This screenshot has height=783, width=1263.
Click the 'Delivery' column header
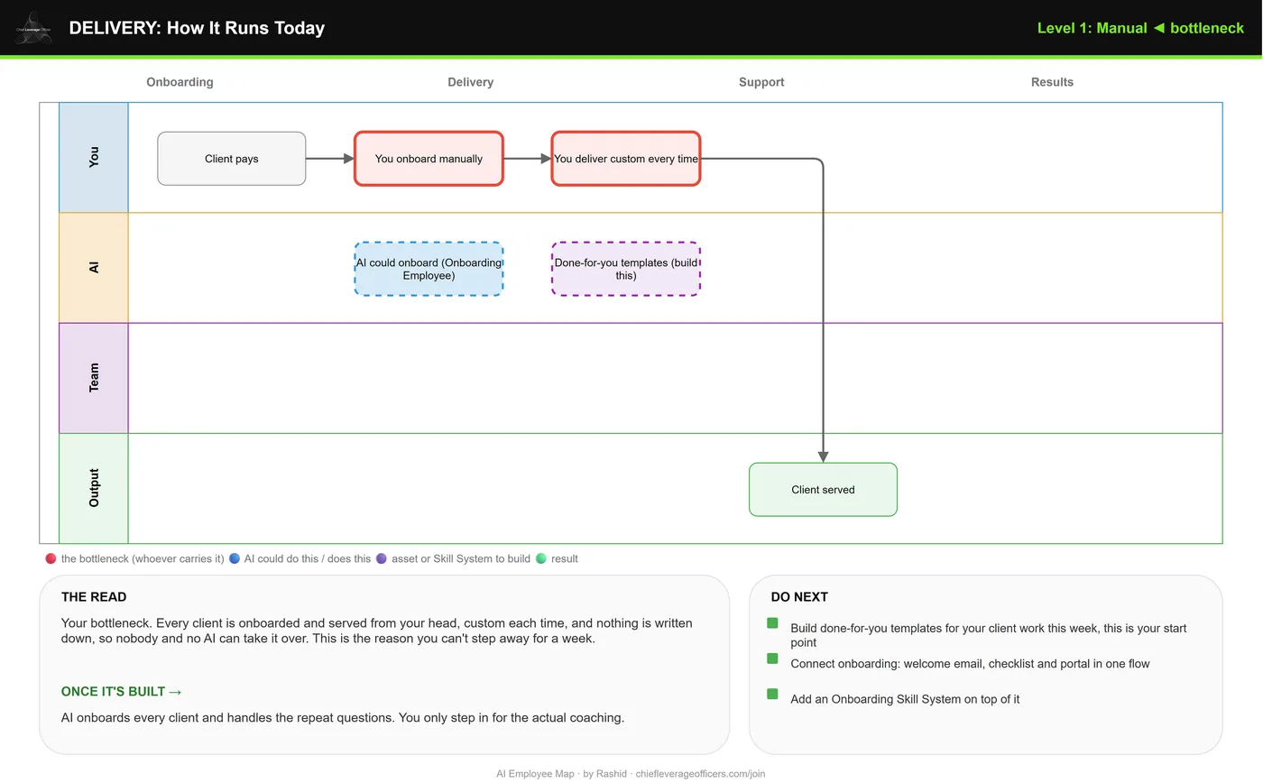pyautogui.click(x=471, y=82)
